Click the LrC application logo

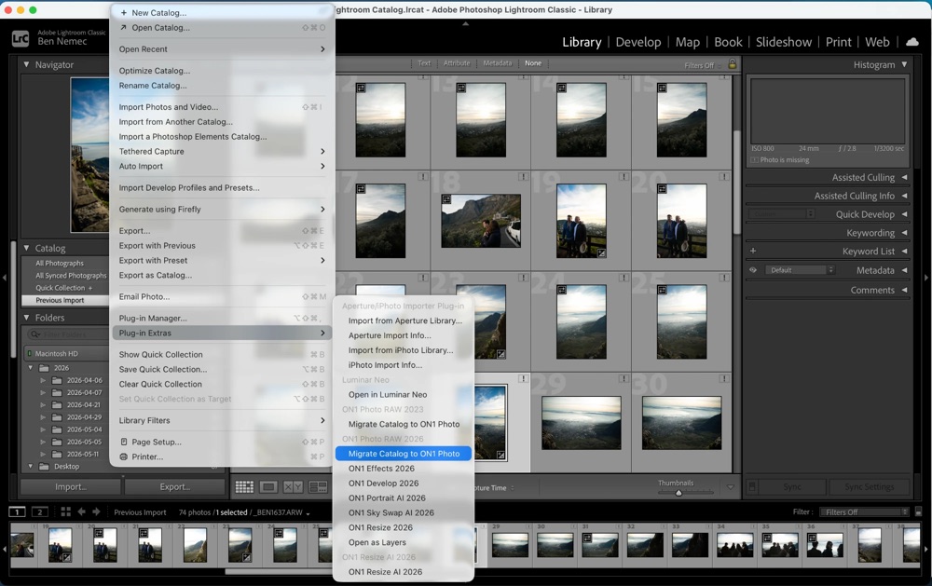(x=21, y=38)
